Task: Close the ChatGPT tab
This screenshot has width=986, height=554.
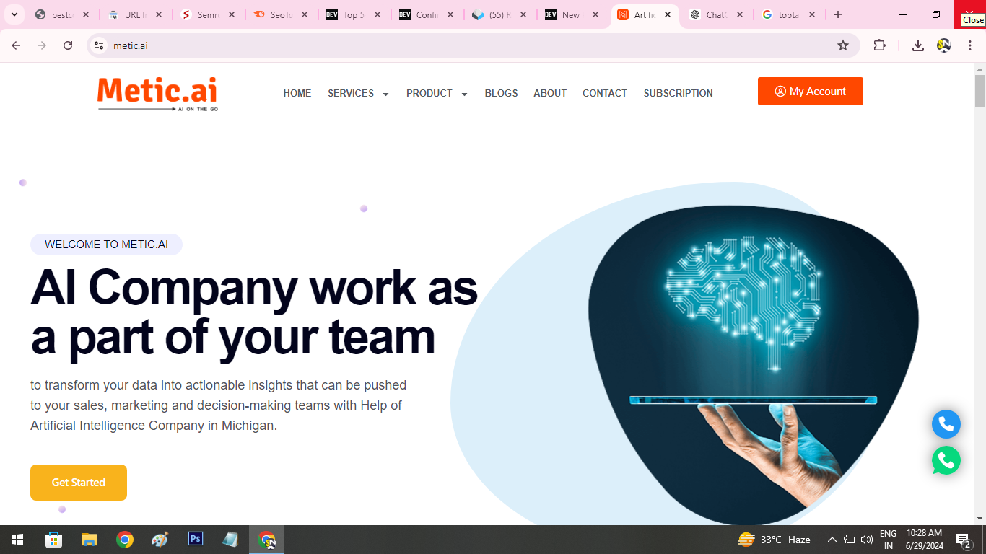Action: click(x=740, y=14)
